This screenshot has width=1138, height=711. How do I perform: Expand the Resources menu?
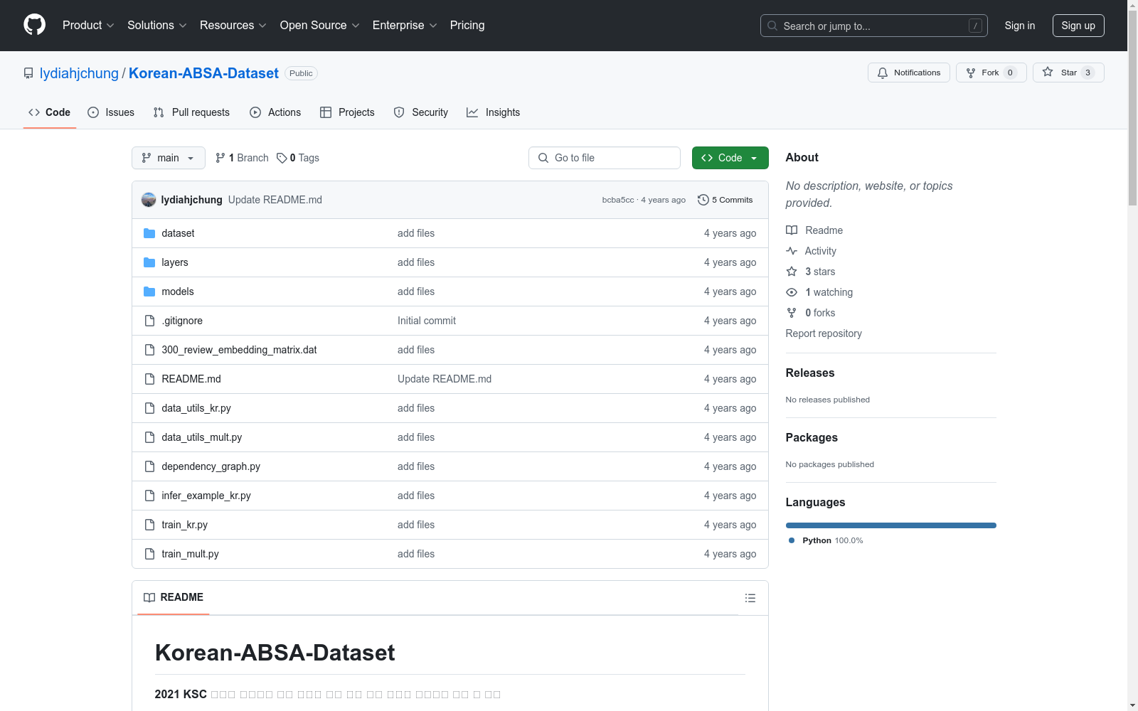tap(233, 25)
